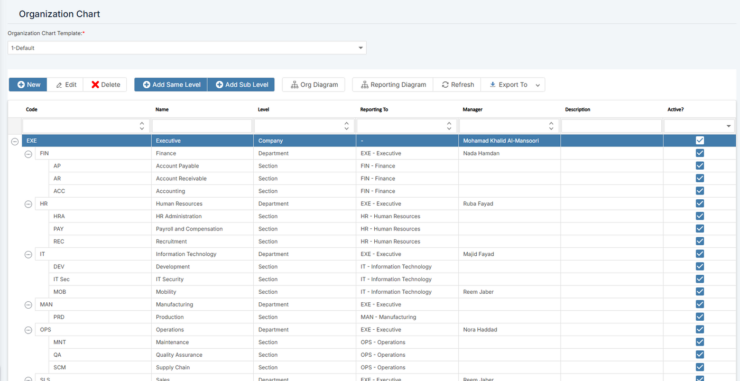Collapse the OPS Operations tree node

[x=29, y=330]
